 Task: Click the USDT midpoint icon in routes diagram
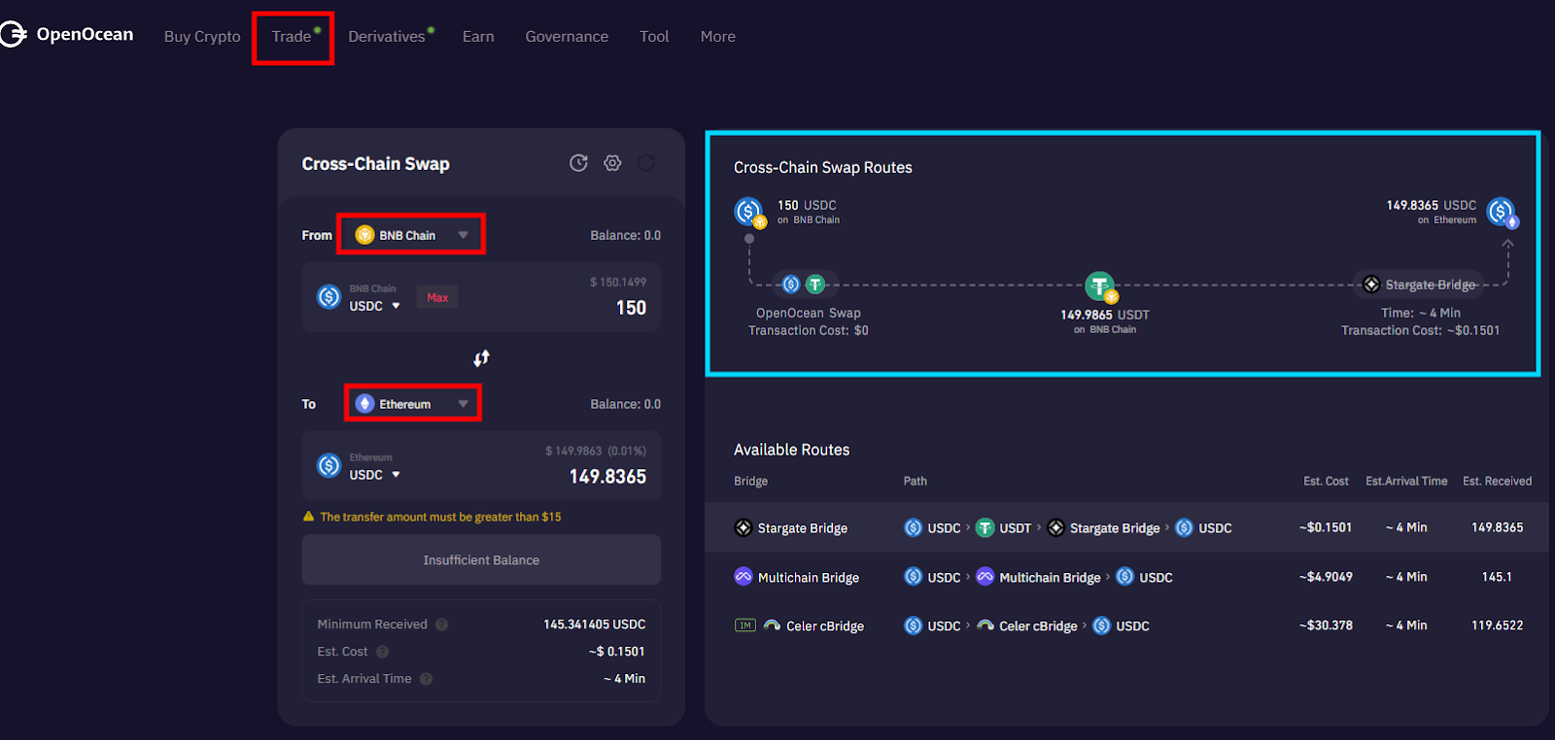[1100, 286]
